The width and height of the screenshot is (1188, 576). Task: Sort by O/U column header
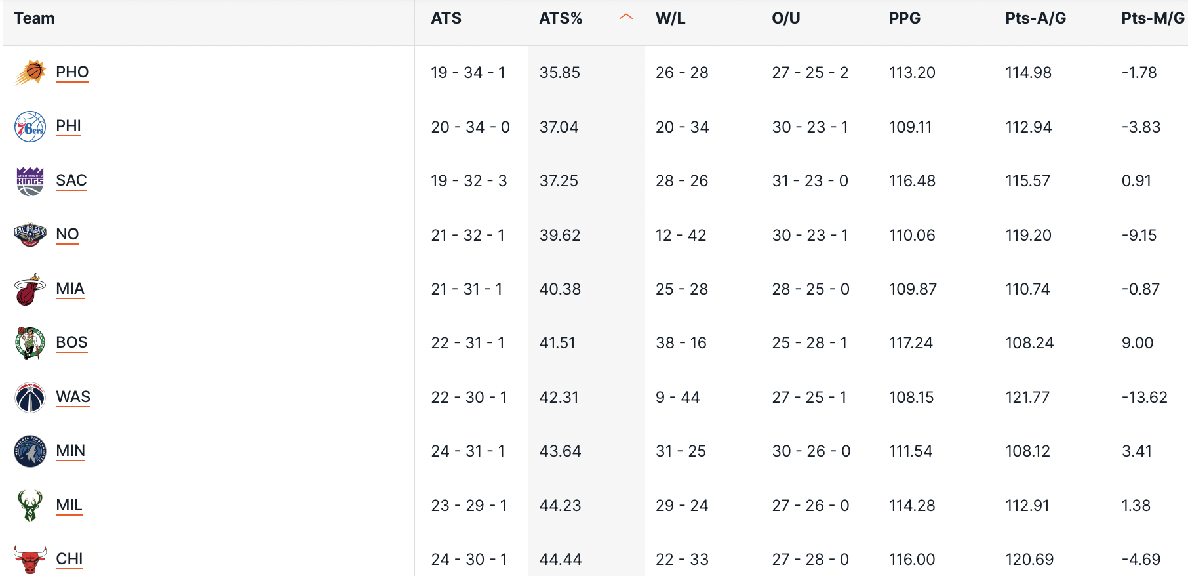[785, 18]
